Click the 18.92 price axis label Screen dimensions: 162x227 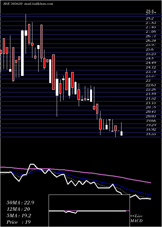[x=151, y=129]
